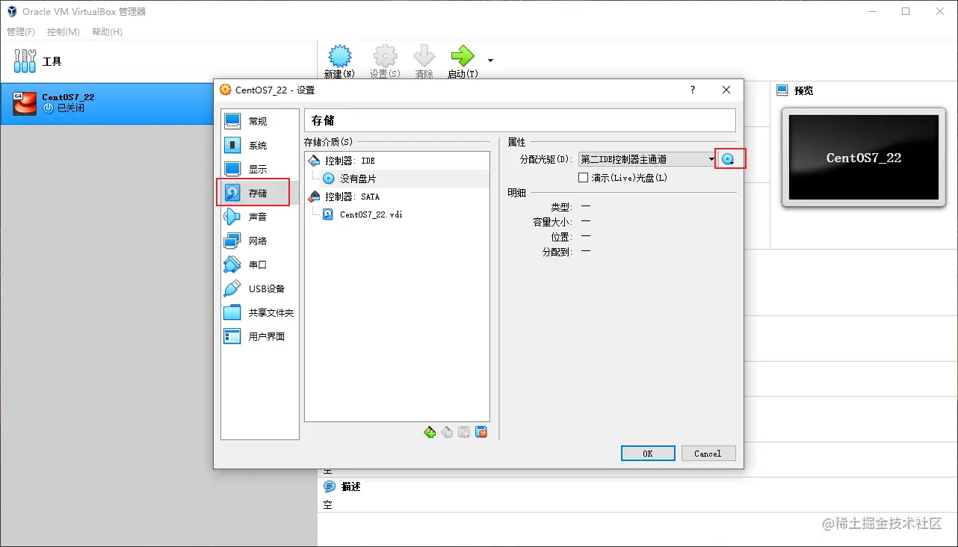Screen dimensions: 958x547
Task: Click the 已关闭 powered-off status text
Action: (x=70, y=108)
